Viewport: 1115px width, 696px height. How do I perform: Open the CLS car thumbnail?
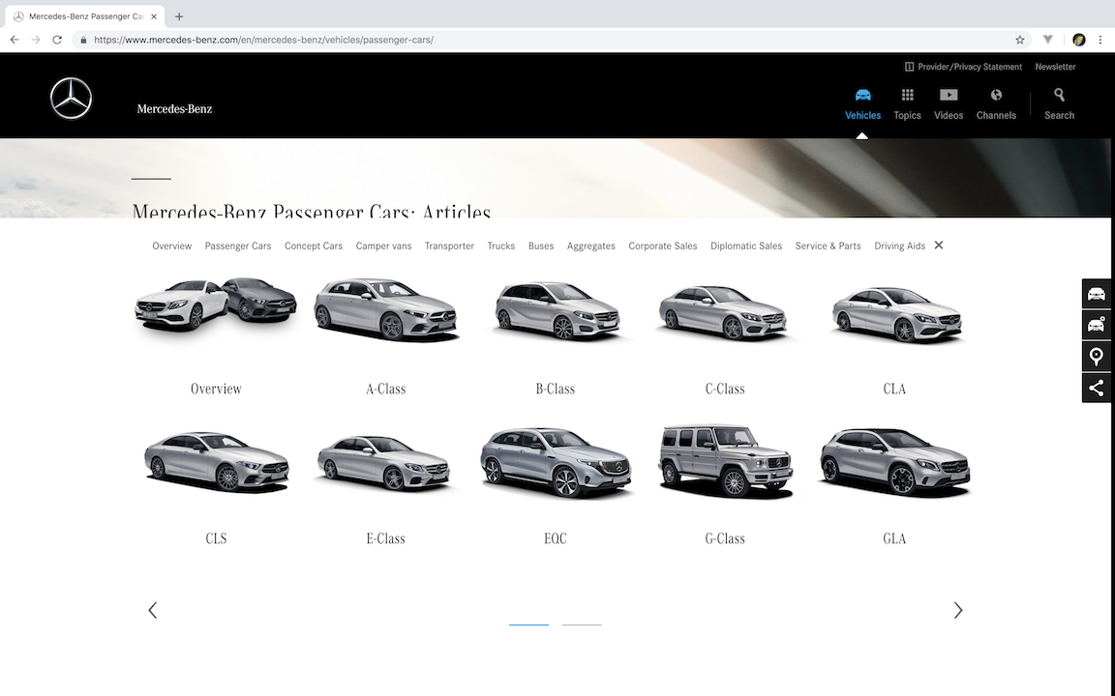point(216,461)
